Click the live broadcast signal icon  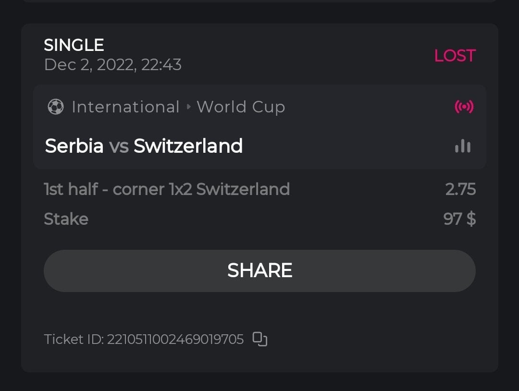[464, 107]
